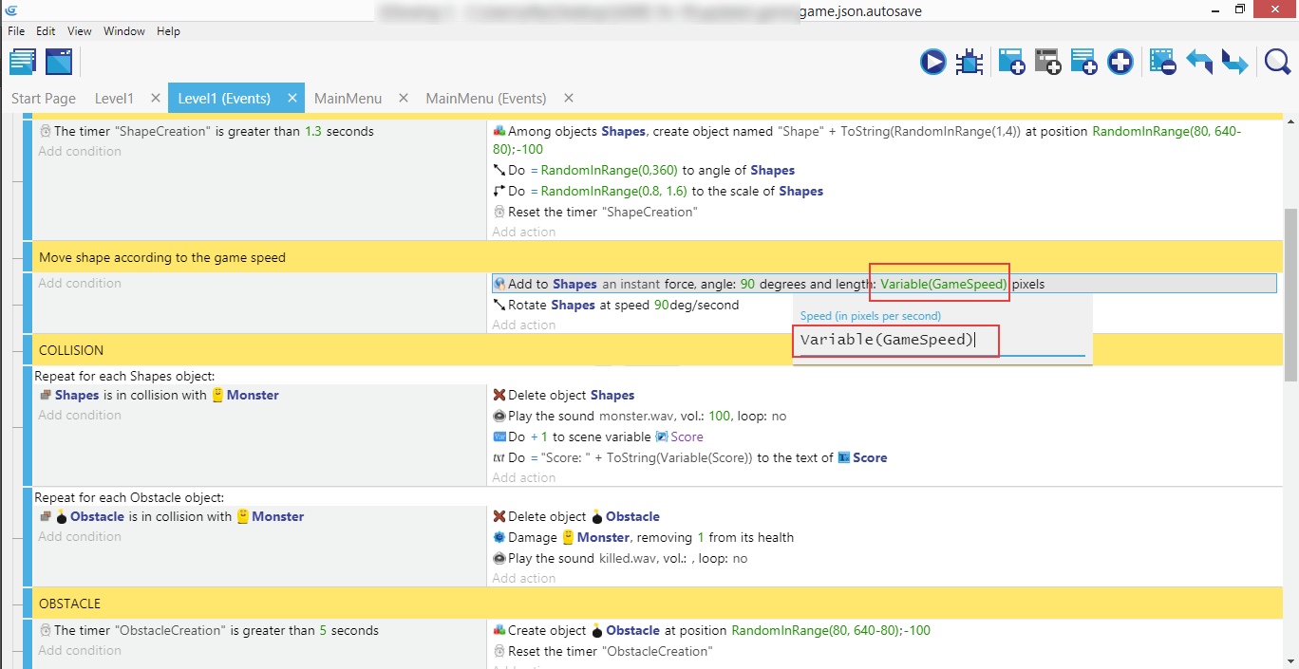Click the Speed input field containing Variable(GameSpeed)
Image resolution: width=1299 pixels, height=669 pixels.
pyautogui.click(x=940, y=341)
